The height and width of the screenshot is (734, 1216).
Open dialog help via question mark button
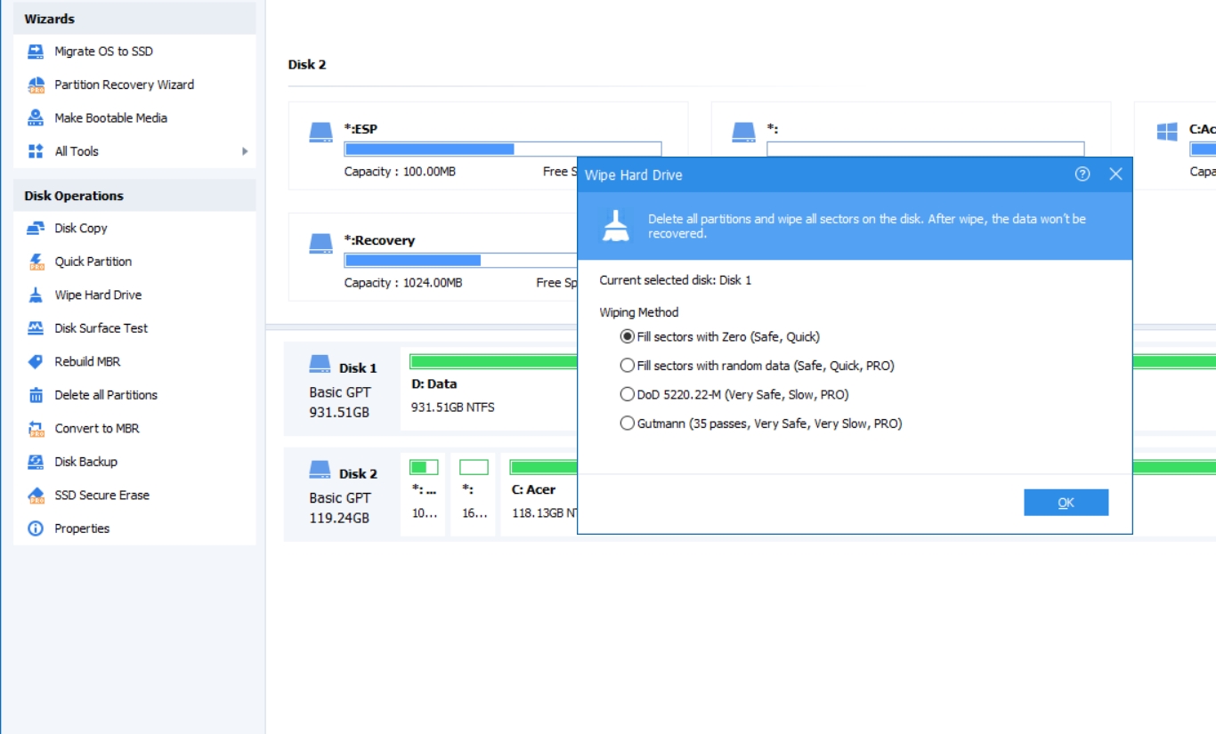pyautogui.click(x=1082, y=175)
